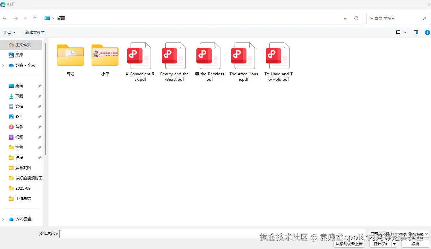Expand the 打开(O) button dropdown arrow
Screen dimensions: 431x249
[394, 244]
